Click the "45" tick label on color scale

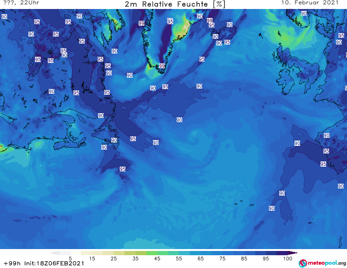coord(157,259)
